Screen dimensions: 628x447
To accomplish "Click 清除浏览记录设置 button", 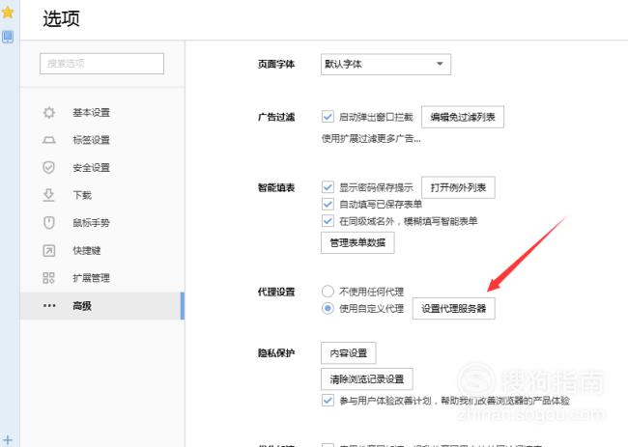I will tap(367, 379).
